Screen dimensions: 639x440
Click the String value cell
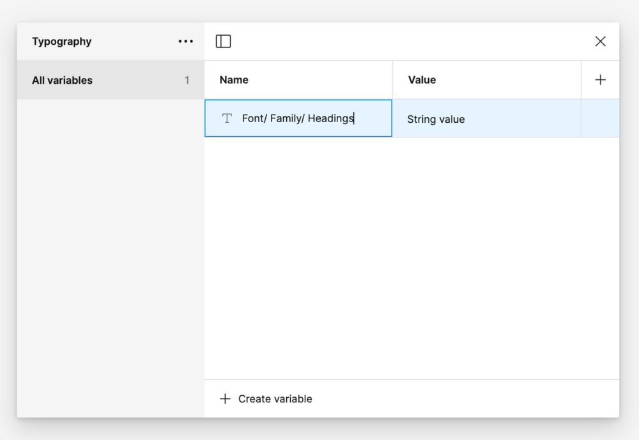(x=486, y=119)
